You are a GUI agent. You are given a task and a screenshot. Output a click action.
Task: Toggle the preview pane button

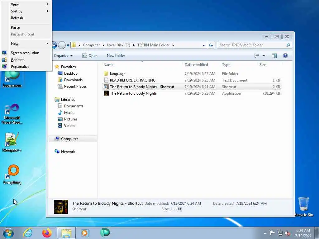[274, 56]
